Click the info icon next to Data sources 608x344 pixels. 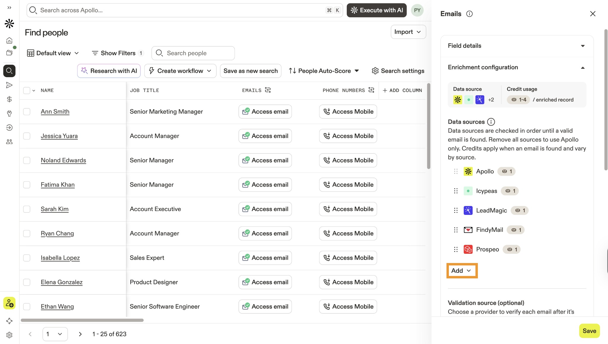coord(491,122)
